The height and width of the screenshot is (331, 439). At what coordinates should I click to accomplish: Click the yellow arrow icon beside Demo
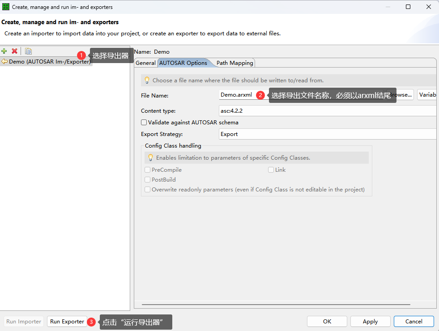[x=4, y=62]
